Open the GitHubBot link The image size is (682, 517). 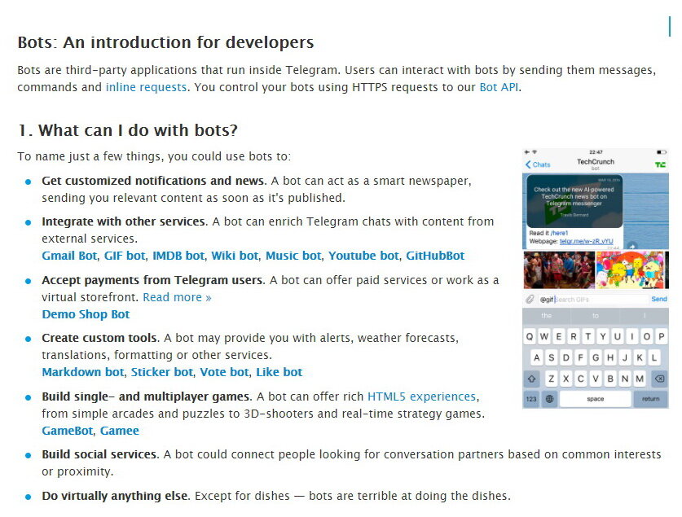[435, 256]
